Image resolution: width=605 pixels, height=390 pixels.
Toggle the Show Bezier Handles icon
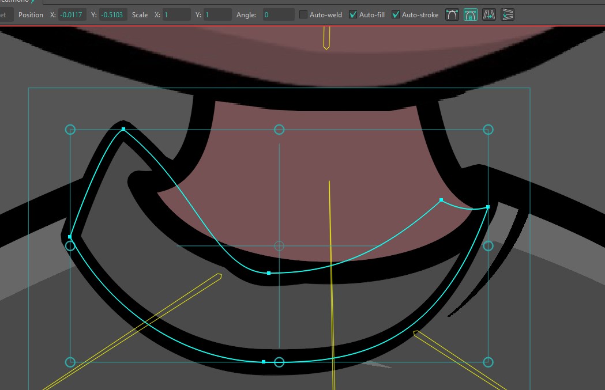pos(452,14)
